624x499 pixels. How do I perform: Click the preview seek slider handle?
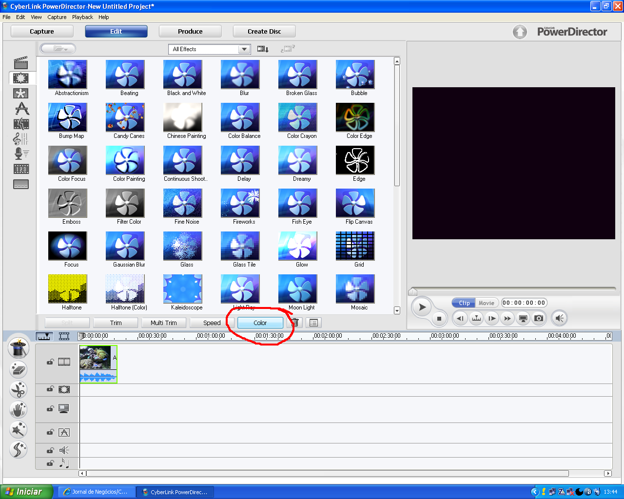pyautogui.click(x=413, y=291)
